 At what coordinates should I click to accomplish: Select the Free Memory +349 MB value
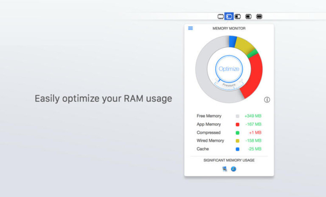pyautogui.click(x=253, y=116)
